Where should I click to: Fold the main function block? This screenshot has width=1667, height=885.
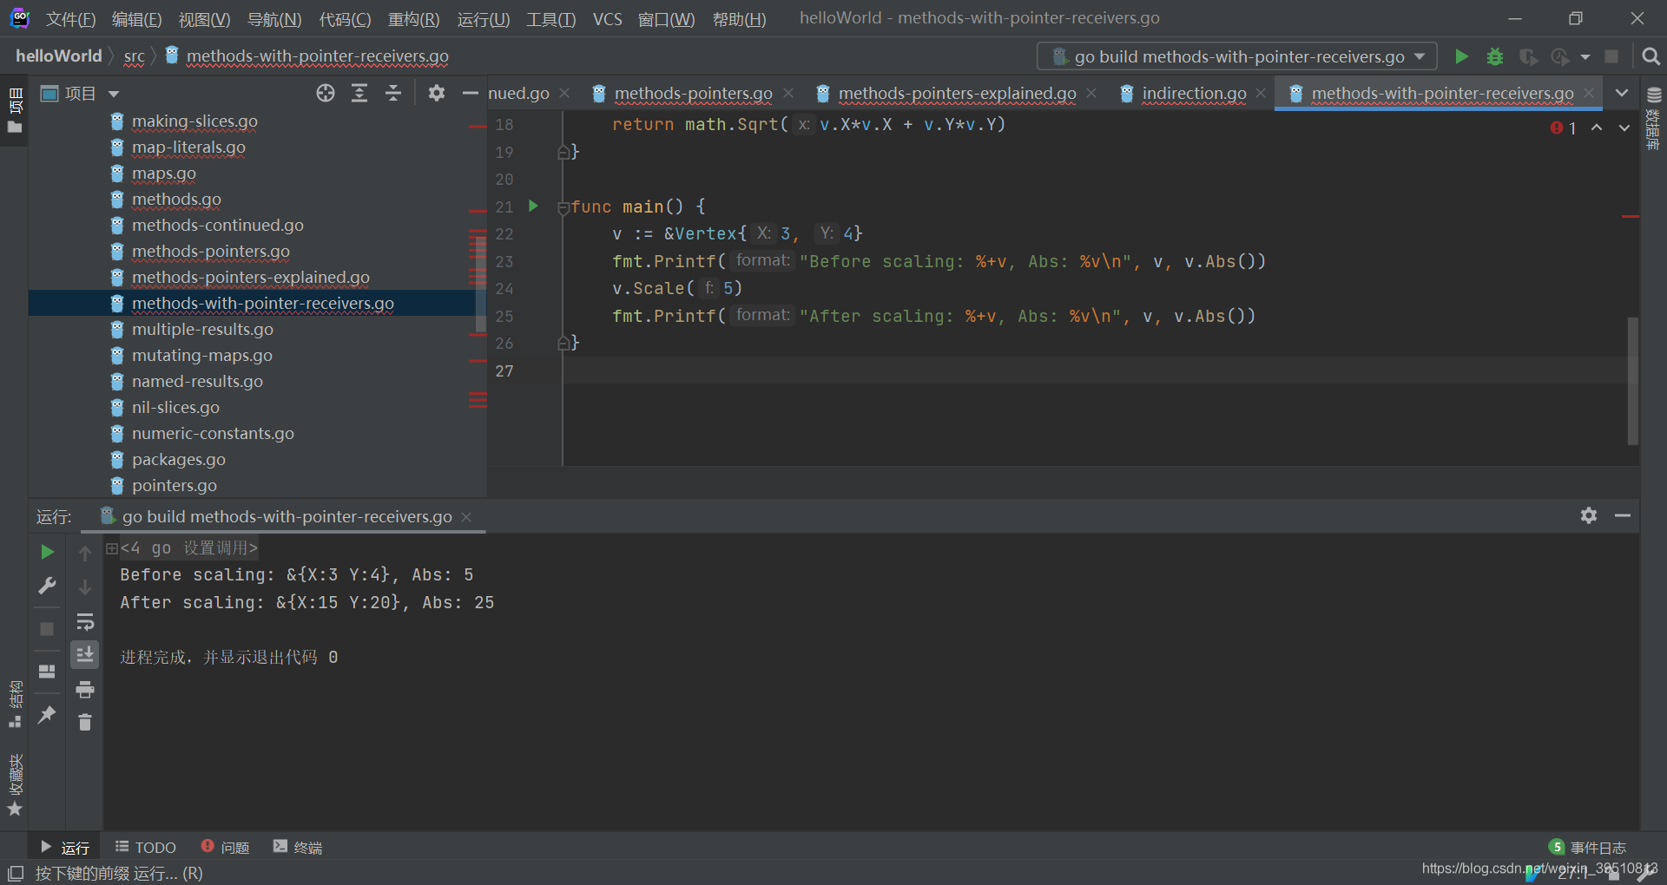click(563, 207)
